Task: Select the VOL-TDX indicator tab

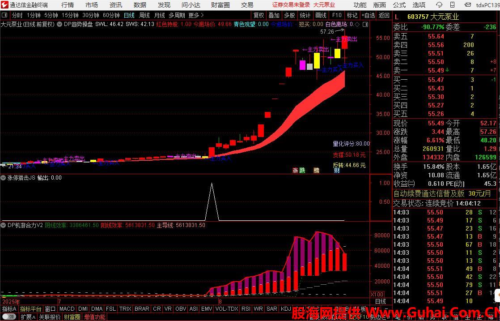Action: click(227, 309)
